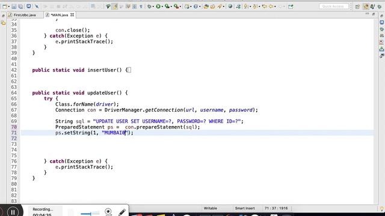The image size is (385, 216).
Task: Click the Pin Editor icon
Action: [291, 7]
